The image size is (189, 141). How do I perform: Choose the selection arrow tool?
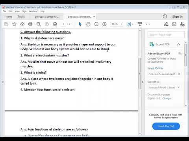tap(80, 24)
